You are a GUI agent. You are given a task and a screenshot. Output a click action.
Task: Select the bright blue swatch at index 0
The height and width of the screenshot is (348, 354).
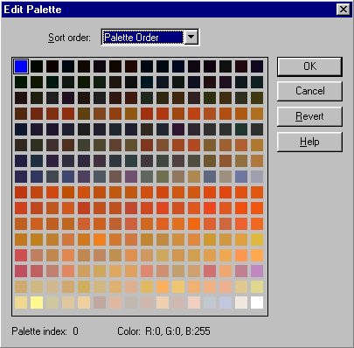[21, 66]
